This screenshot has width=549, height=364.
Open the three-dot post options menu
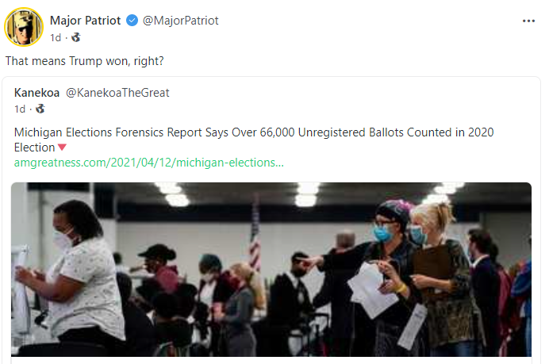[x=528, y=20]
